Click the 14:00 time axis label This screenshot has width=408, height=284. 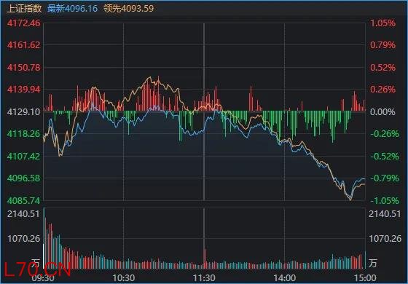284,278
